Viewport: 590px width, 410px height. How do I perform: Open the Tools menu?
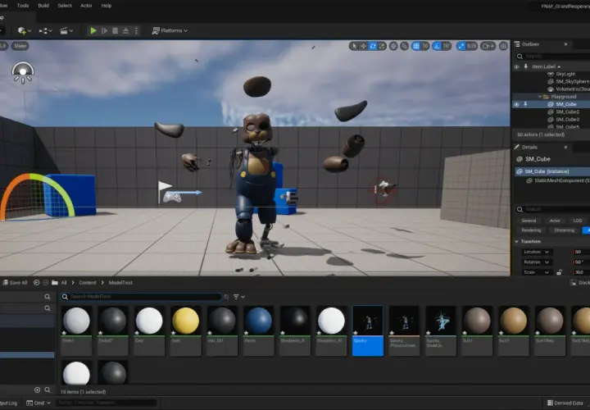coord(23,6)
